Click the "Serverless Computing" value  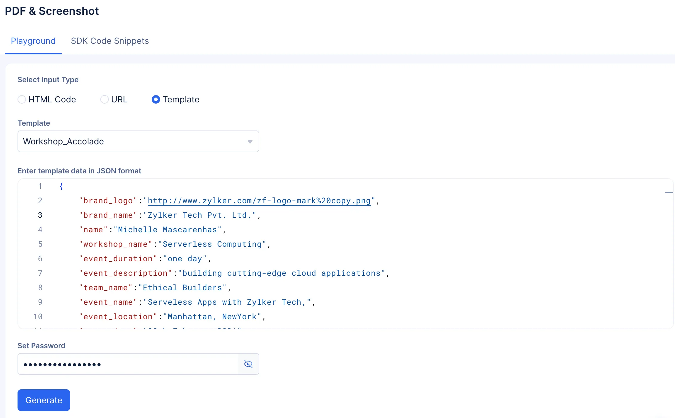(212, 244)
